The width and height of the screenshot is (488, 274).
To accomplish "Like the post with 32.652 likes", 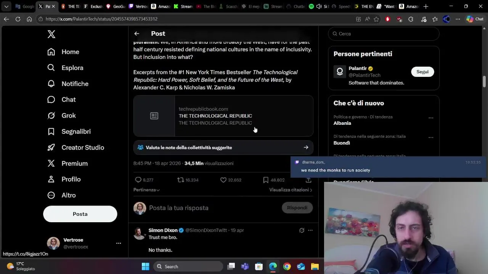I will tap(231, 180).
